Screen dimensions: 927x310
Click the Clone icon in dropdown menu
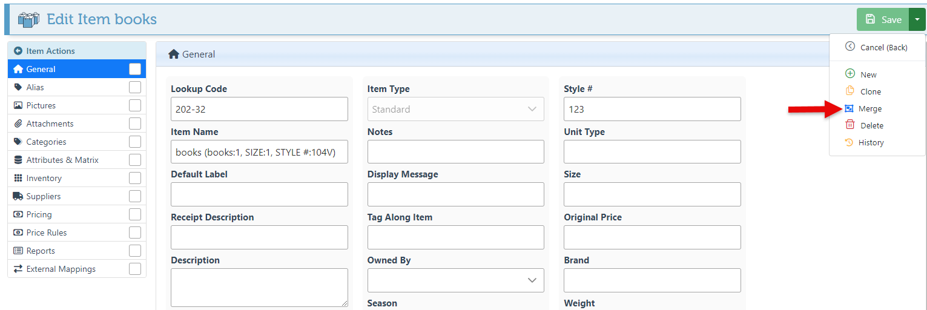tap(849, 91)
